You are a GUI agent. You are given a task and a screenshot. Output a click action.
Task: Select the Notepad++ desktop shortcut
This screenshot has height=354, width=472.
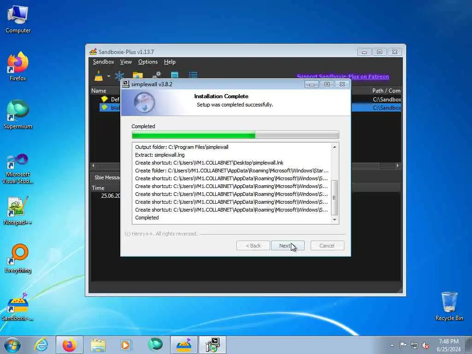pos(18,211)
